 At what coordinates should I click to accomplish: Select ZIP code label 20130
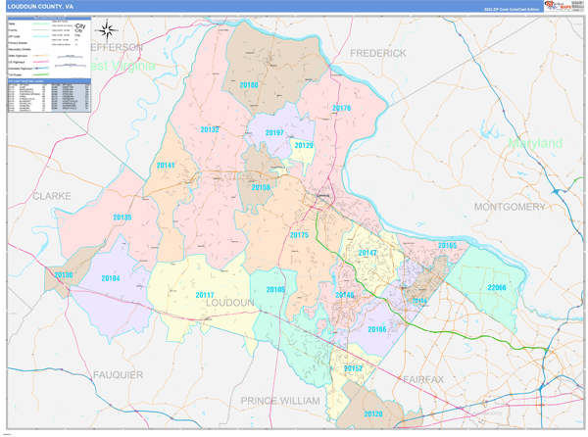64,275
